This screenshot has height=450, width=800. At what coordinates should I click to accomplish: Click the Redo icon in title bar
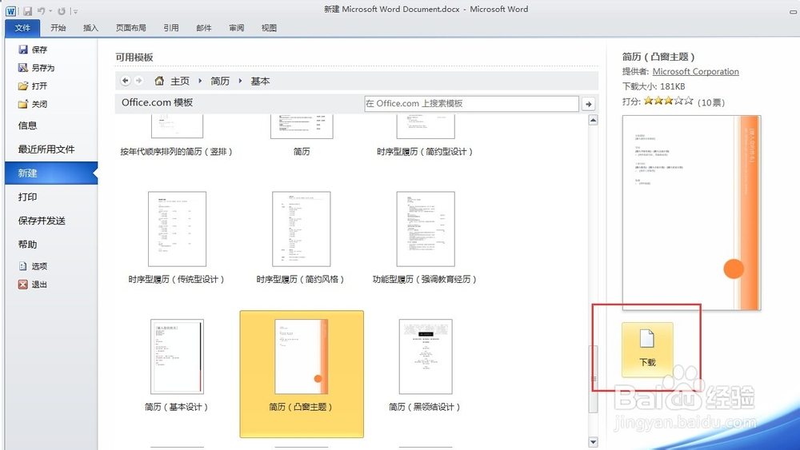[x=62, y=10]
